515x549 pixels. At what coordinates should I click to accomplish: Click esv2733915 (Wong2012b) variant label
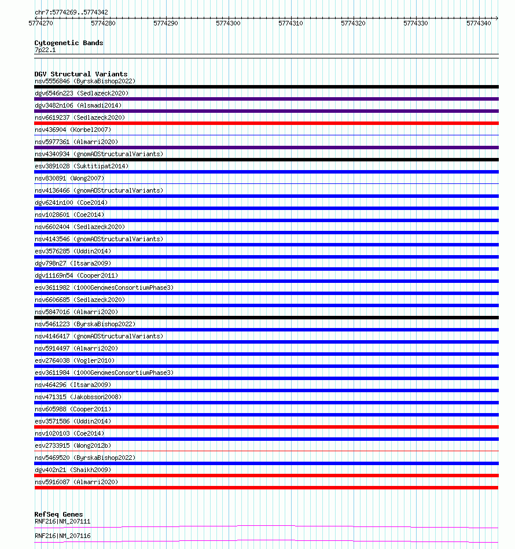point(73,445)
